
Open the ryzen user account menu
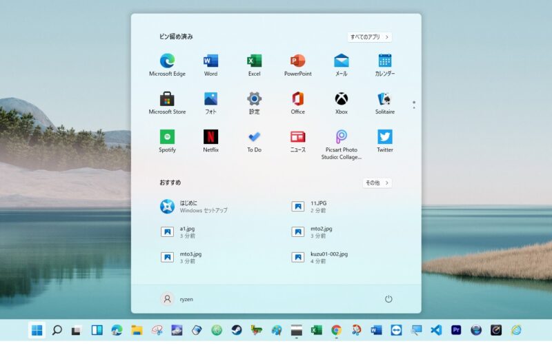[177, 299]
